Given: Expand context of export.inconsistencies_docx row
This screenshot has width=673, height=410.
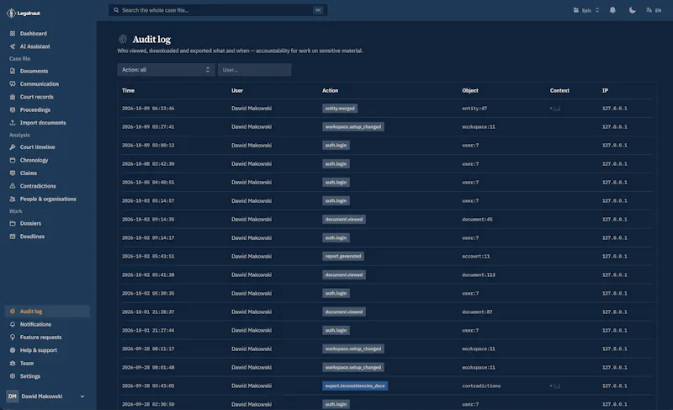Looking at the screenshot, I should pyautogui.click(x=555, y=386).
